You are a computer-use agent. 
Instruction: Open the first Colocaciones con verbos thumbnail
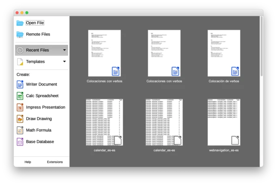click(105, 53)
